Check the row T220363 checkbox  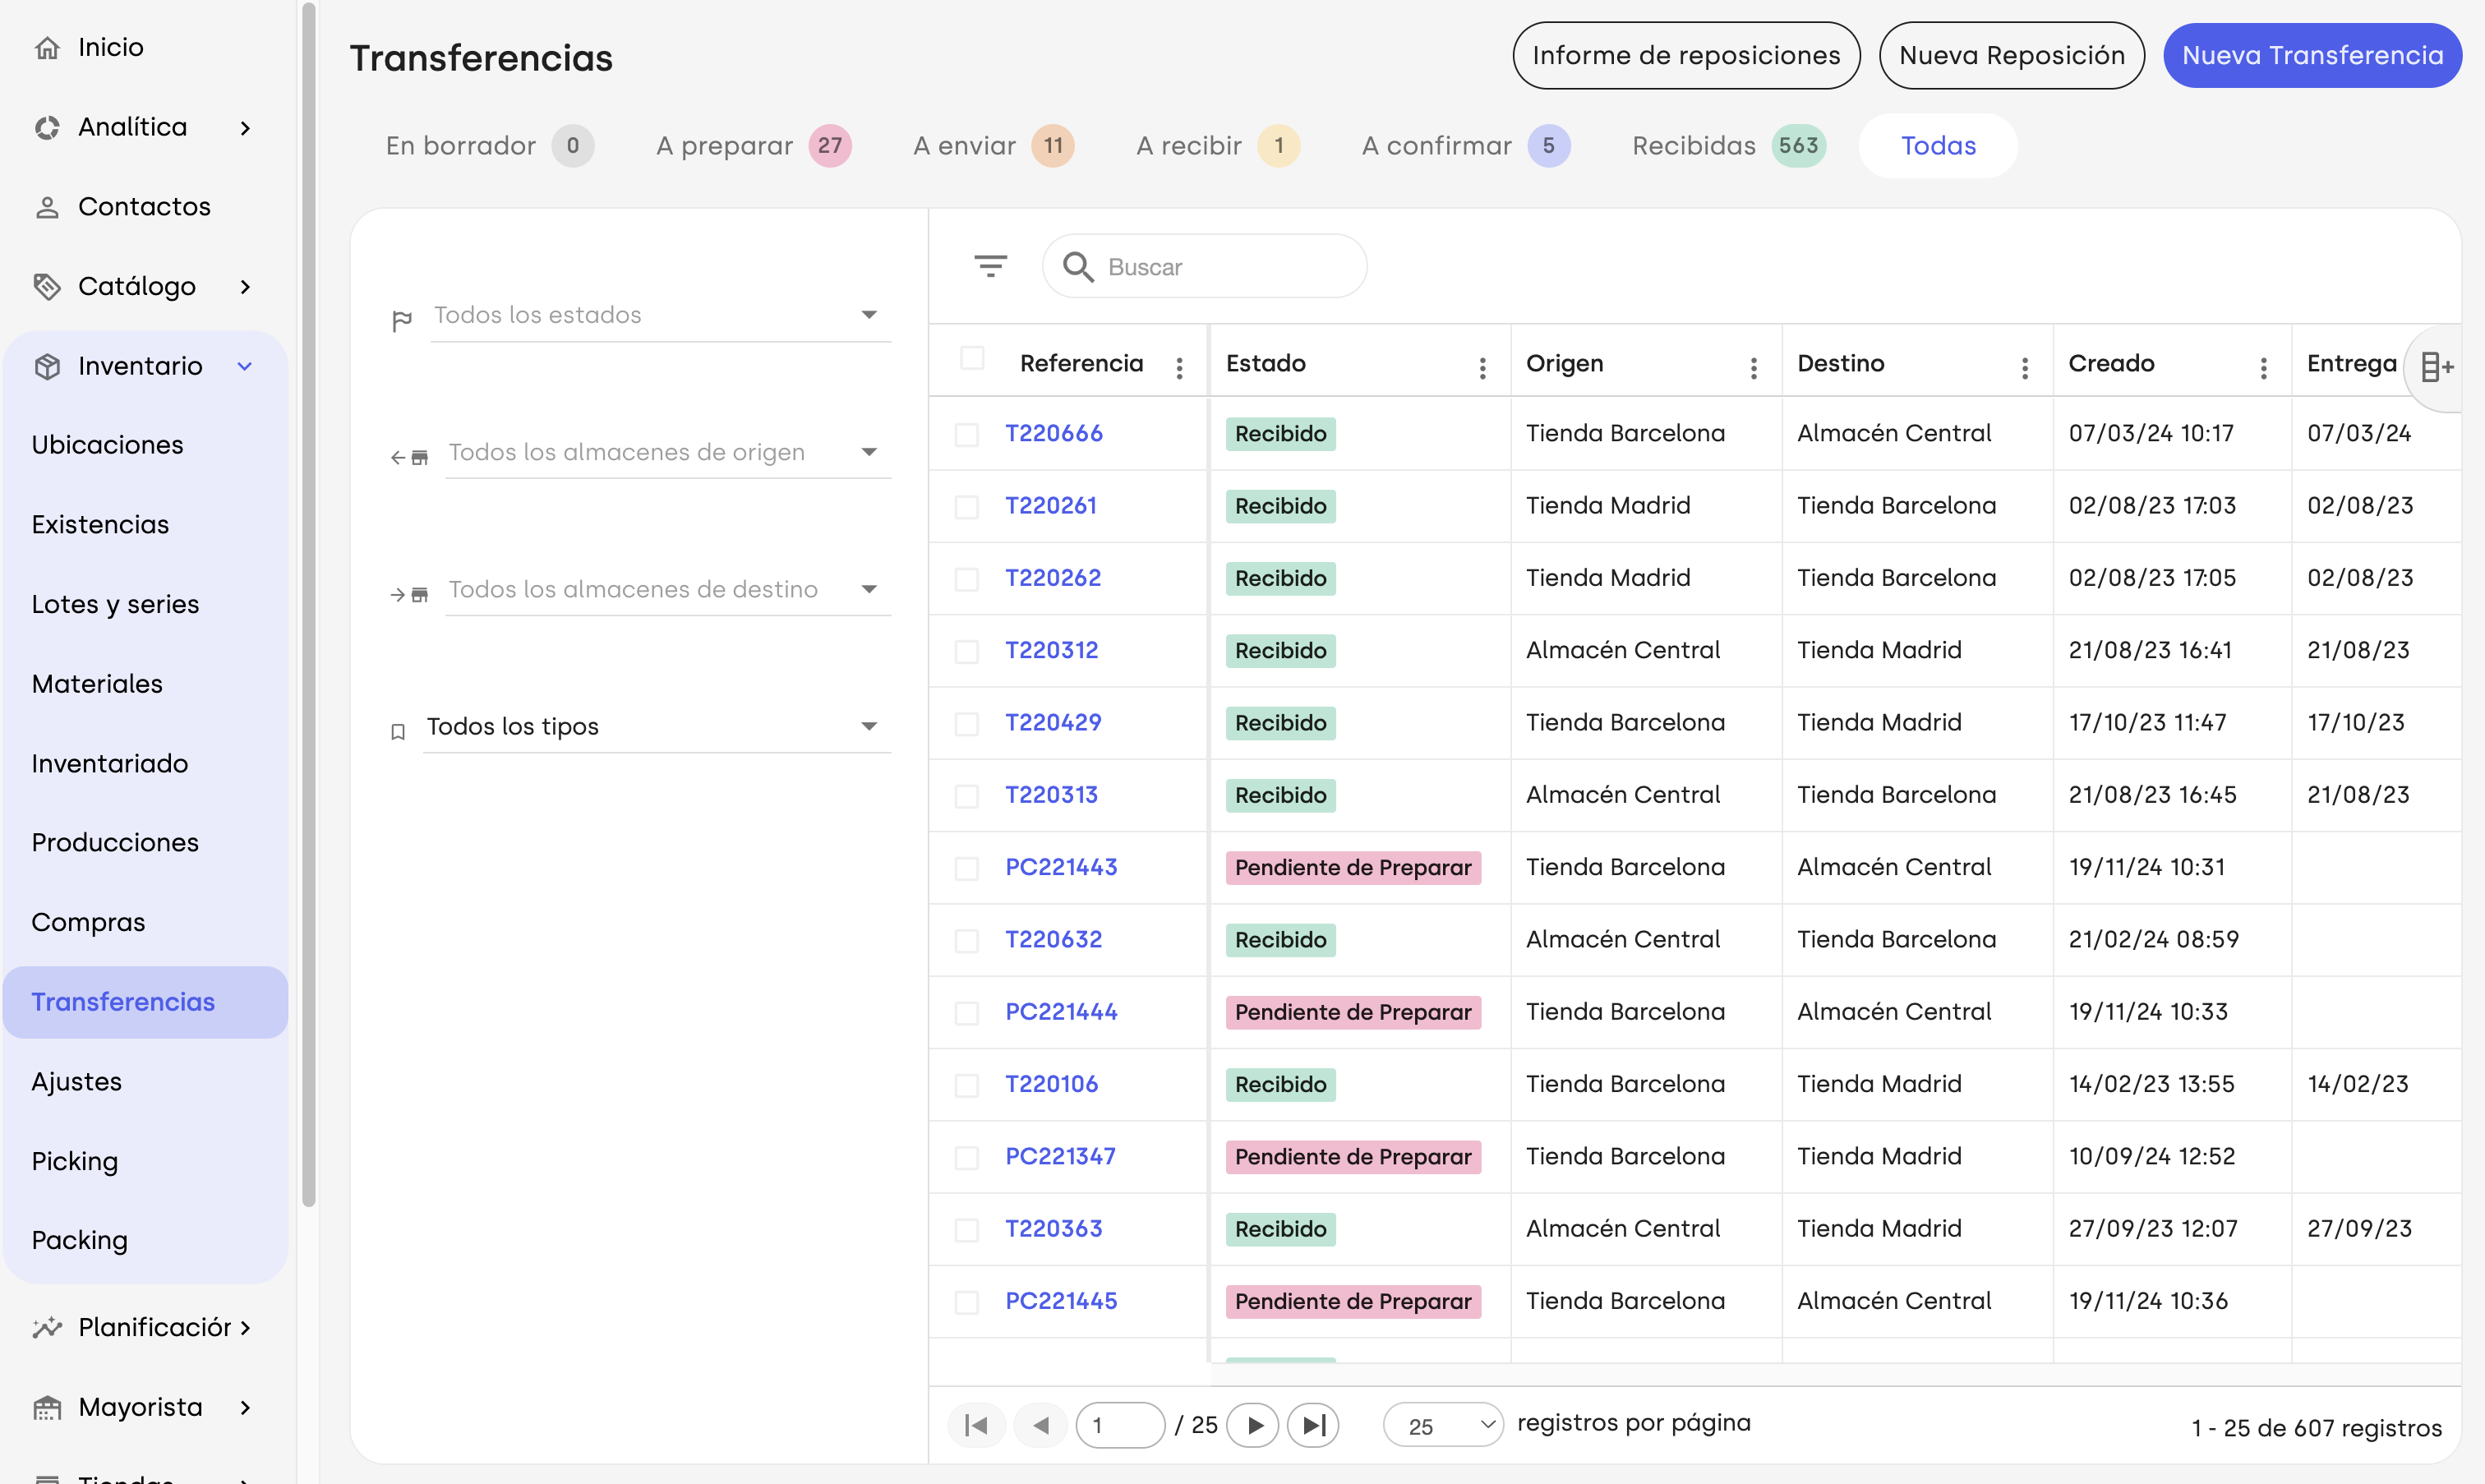(966, 1230)
